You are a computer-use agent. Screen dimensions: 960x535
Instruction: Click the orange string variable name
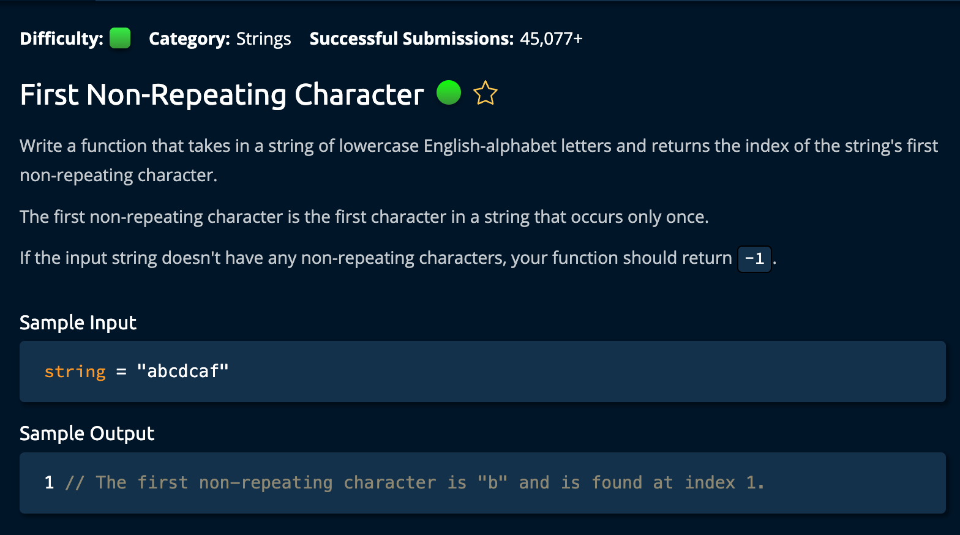click(x=75, y=372)
